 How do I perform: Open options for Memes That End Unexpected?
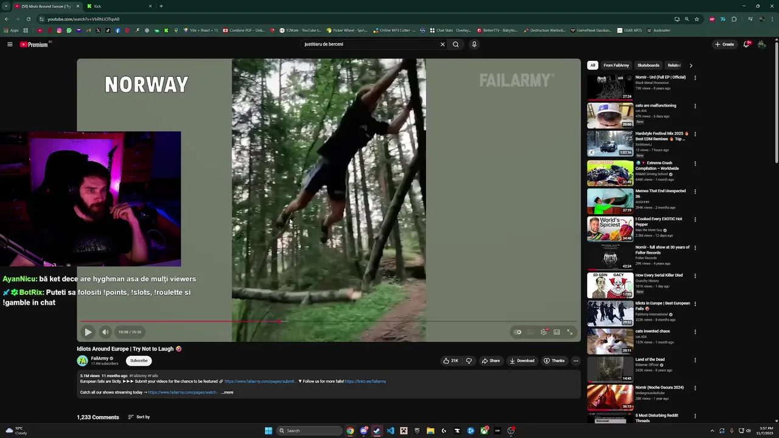click(x=695, y=191)
